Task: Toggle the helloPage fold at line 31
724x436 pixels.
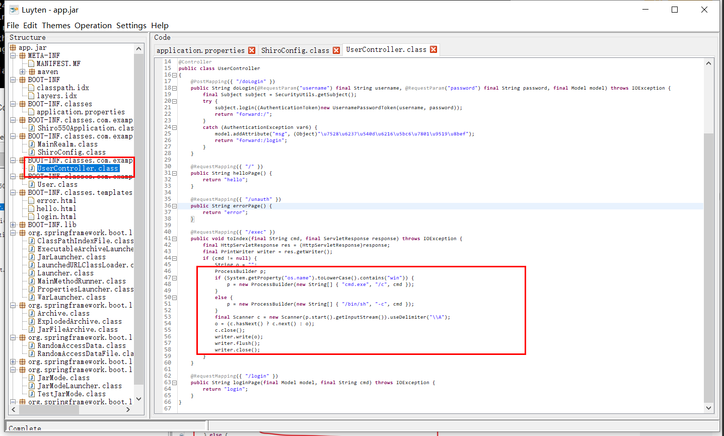Action: tap(175, 173)
